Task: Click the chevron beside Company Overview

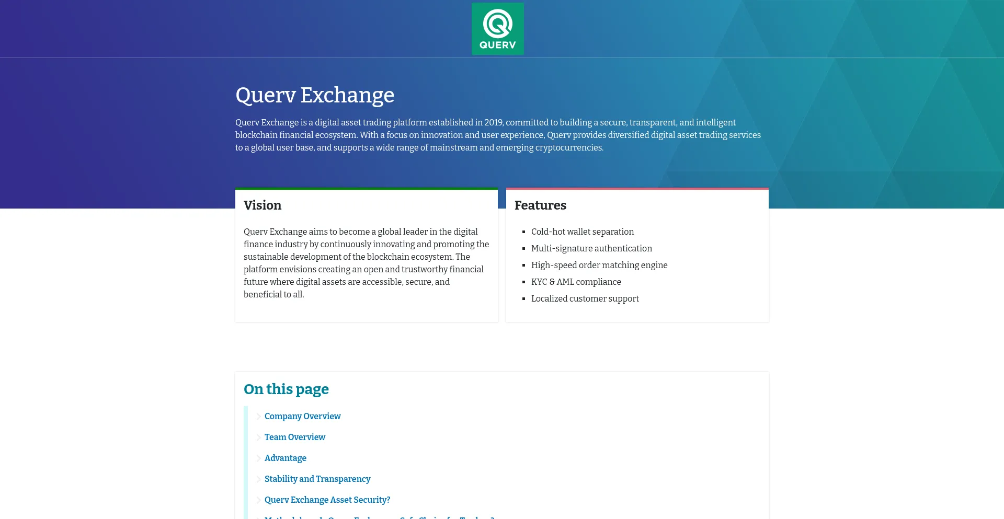Action: point(258,417)
